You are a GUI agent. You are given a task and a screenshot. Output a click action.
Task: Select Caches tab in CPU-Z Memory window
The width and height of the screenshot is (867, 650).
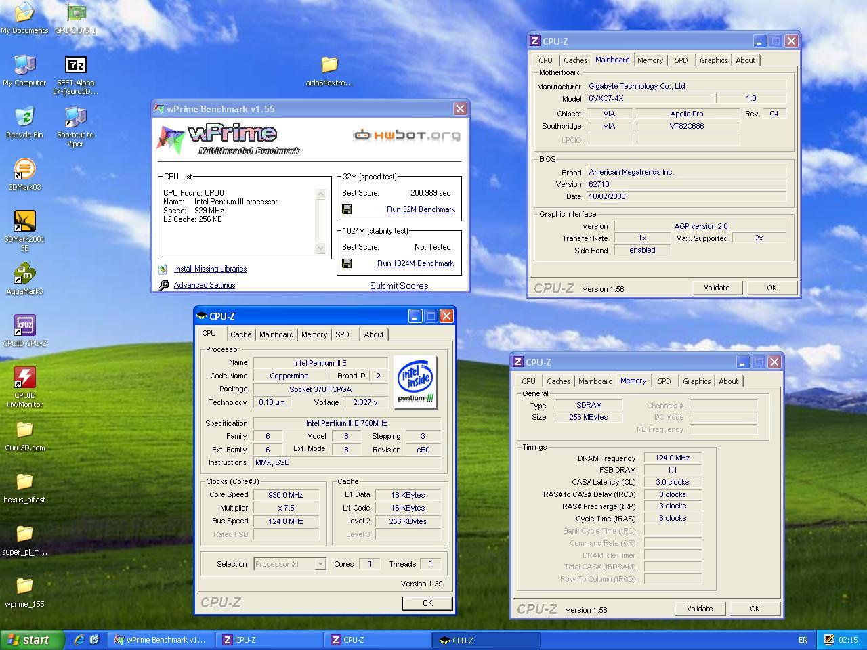coord(559,381)
